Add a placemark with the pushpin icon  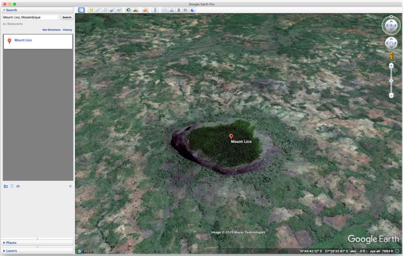pos(91,10)
